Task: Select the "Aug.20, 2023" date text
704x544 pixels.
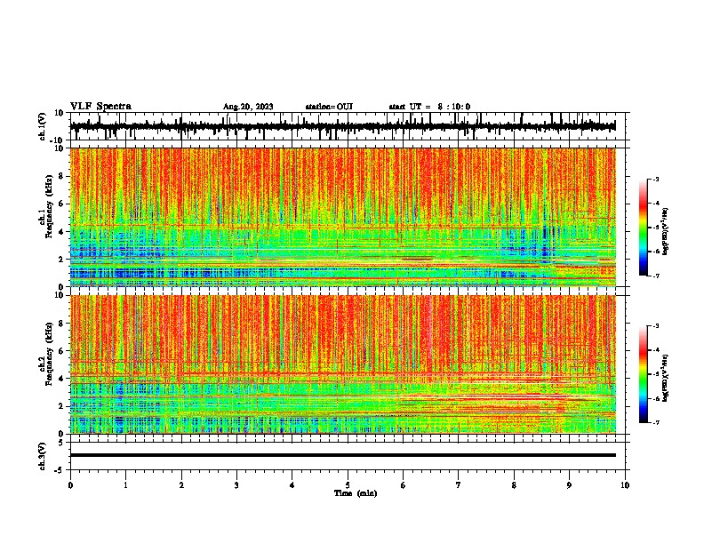Action: 248,107
